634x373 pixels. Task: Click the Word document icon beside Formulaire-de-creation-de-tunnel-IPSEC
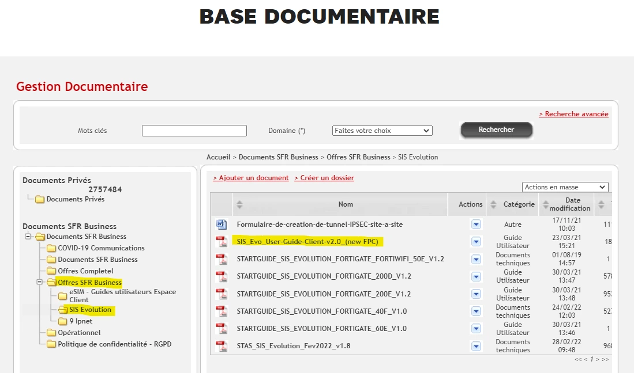tap(221, 223)
